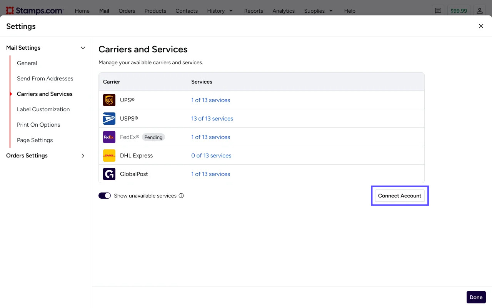
Task: Open USPS 13 of 13 services link
Action: (212, 119)
